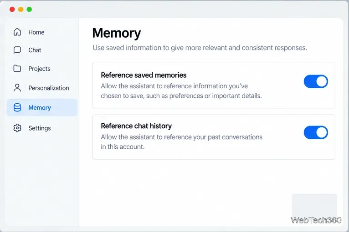
Task: Turn off Reference chat history switch
Action: click(316, 132)
